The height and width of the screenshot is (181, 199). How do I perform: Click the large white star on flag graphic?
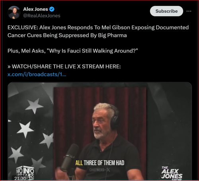pyautogui.click(x=25, y=129)
